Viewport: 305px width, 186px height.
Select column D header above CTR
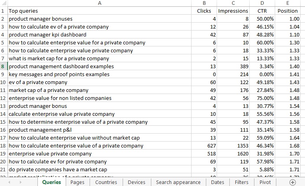click(x=262, y=3)
